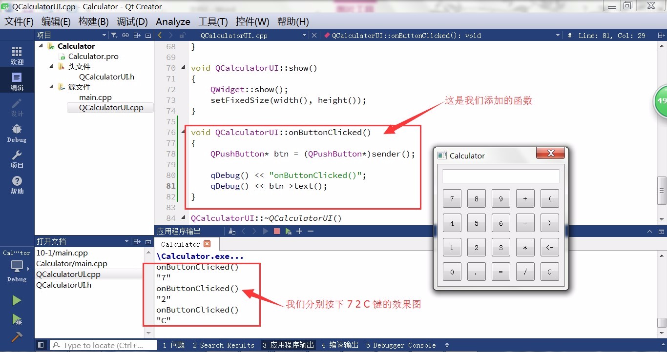Close the Calculator output tab
This screenshot has width=667, height=352.
click(207, 244)
